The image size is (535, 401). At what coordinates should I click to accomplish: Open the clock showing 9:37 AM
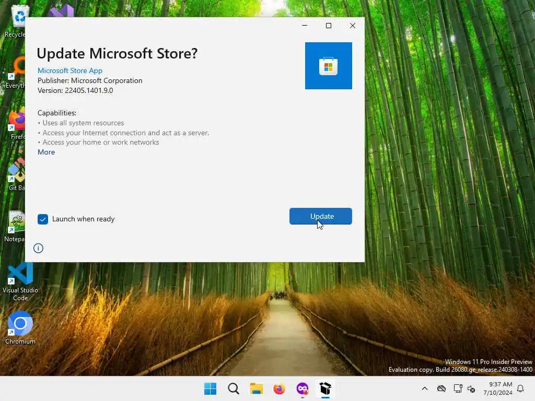click(x=498, y=388)
